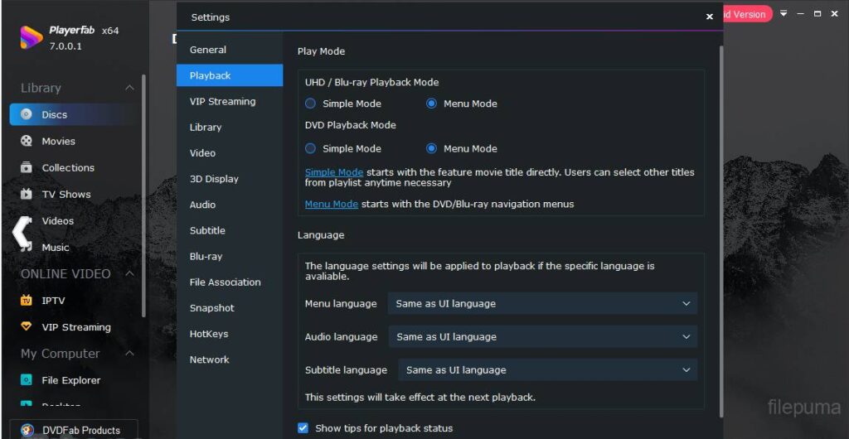Screen dimensions: 849x439
Task: Open Discs library via disc icon
Action: pos(26,114)
